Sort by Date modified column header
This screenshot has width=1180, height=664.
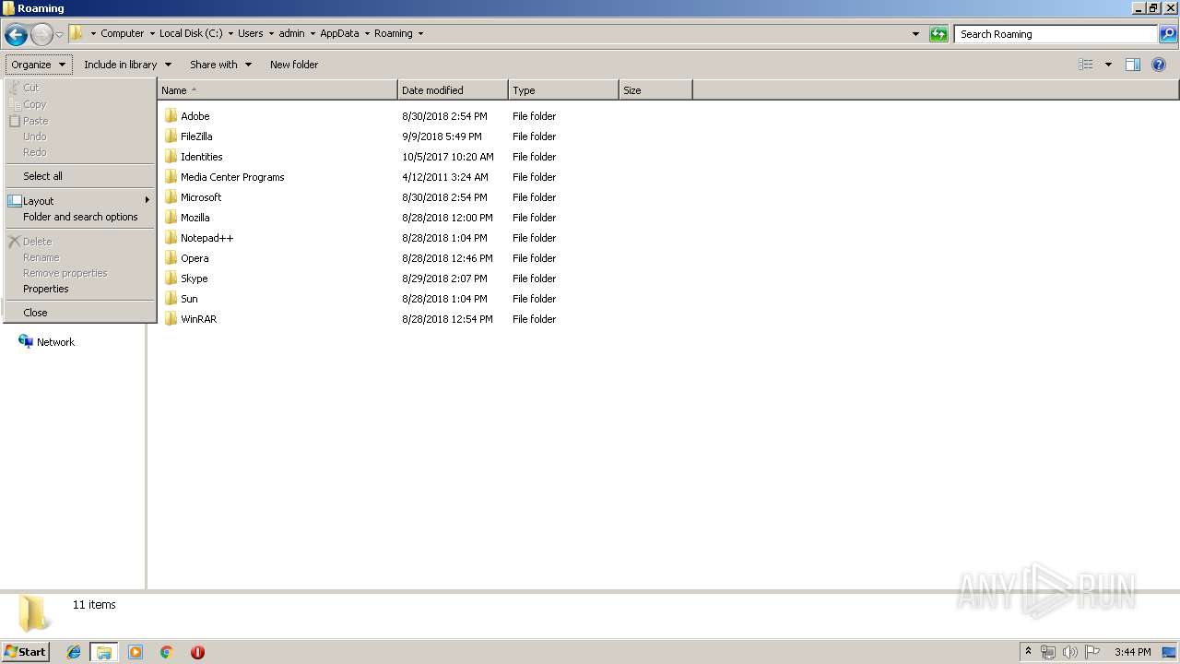pos(453,90)
